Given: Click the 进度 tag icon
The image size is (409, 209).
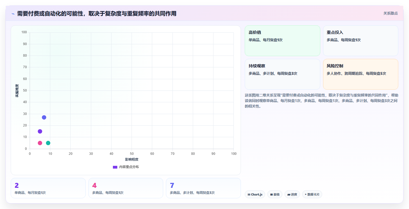Looking at the screenshot, I should [289, 194].
